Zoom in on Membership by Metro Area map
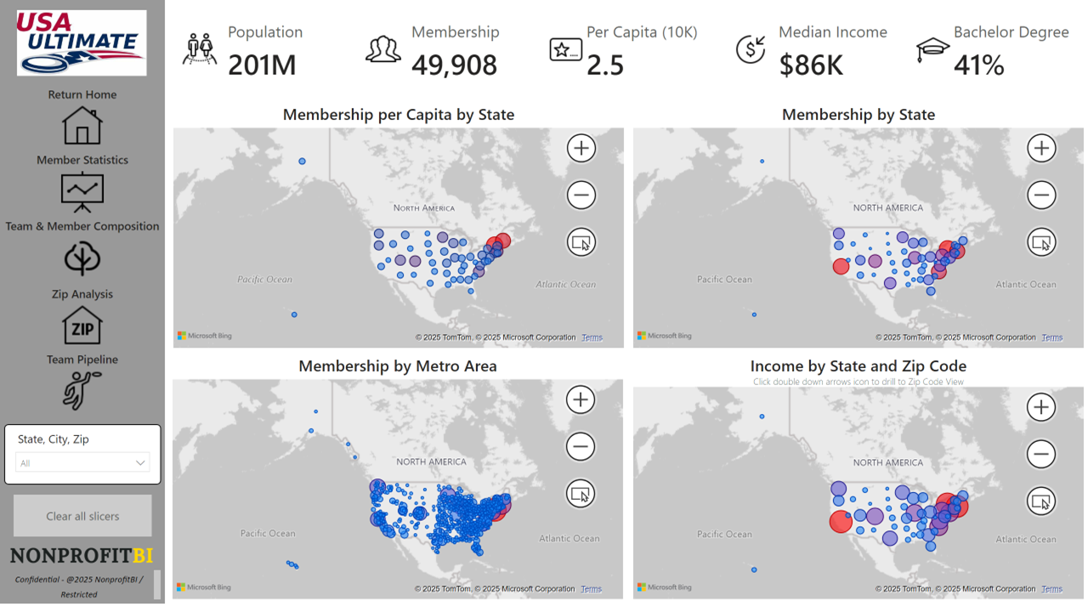Viewport: 1088px width, 612px height. (x=581, y=399)
